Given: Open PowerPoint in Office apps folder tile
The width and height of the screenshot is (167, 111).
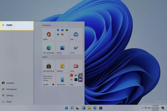Looking at the screenshot, I should 62,34.
